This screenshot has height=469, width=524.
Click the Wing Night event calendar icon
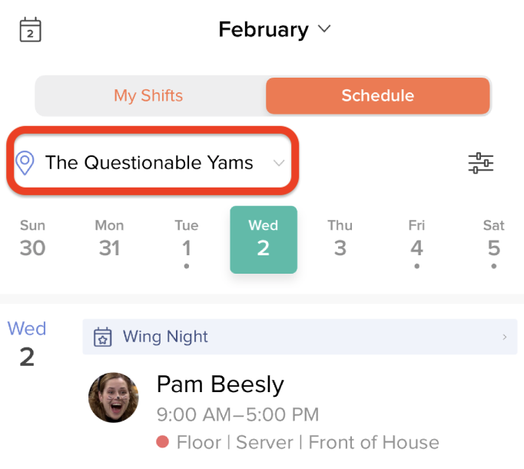pos(103,337)
